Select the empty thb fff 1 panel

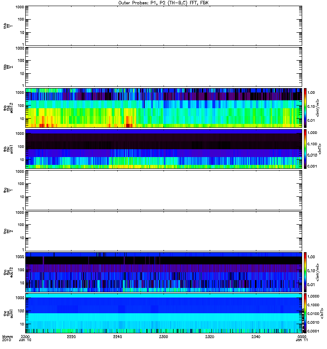point(164,26)
